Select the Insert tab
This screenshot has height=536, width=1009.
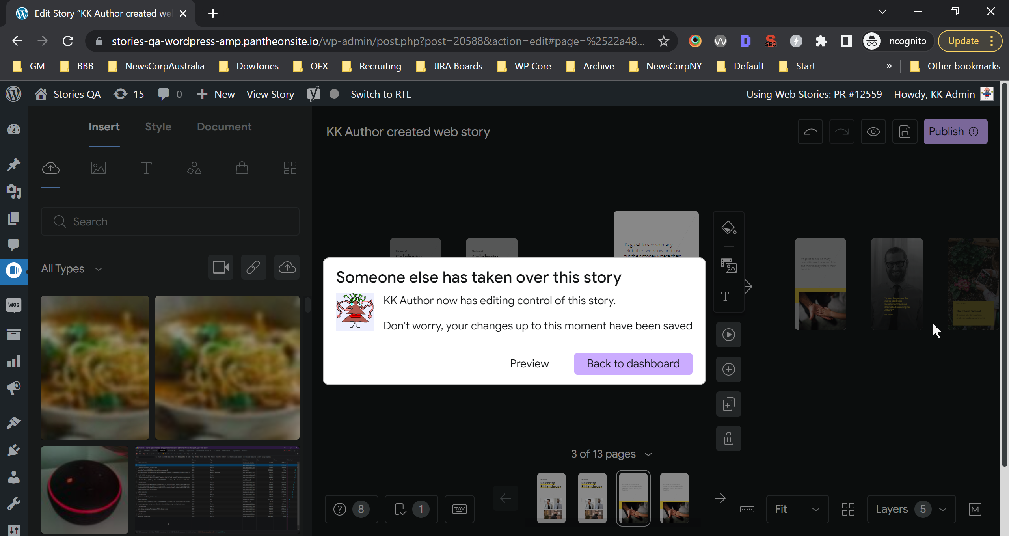point(104,127)
